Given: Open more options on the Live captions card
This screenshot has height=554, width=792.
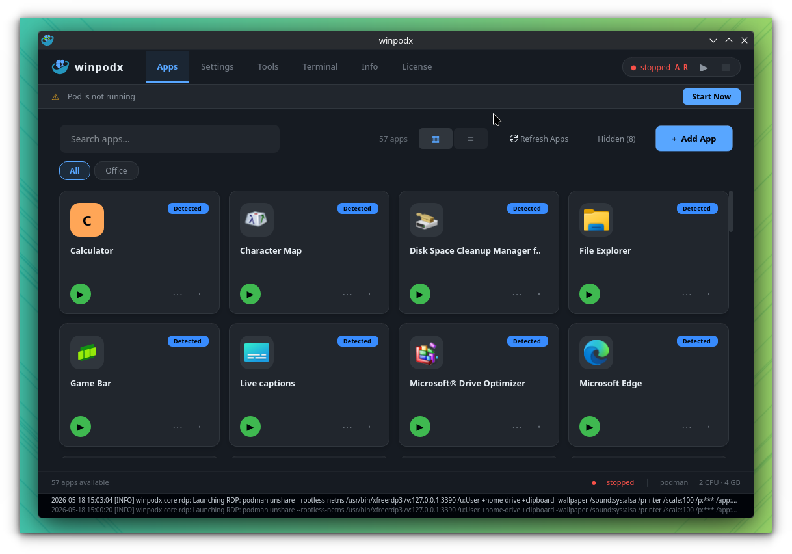Looking at the screenshot, I should [x=347, y=427].
